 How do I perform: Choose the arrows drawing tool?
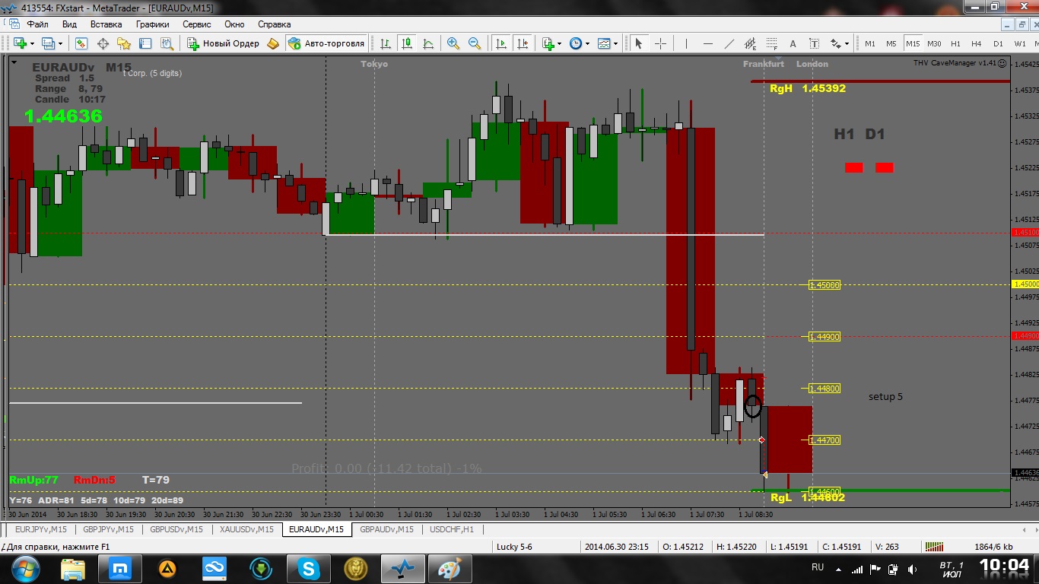click(x=835, y=43)
